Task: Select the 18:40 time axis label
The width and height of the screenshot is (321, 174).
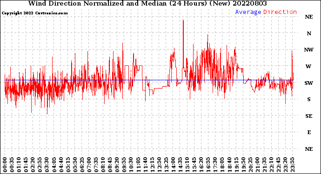Action: [229, 165]
